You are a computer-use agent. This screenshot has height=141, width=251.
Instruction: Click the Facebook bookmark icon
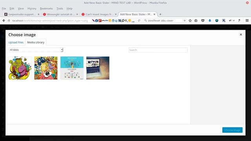pyautogui.click(x=96, y=20)
